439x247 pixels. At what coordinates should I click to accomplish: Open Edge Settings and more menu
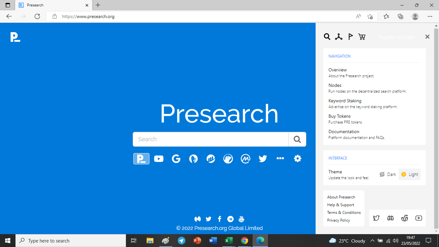430,16
